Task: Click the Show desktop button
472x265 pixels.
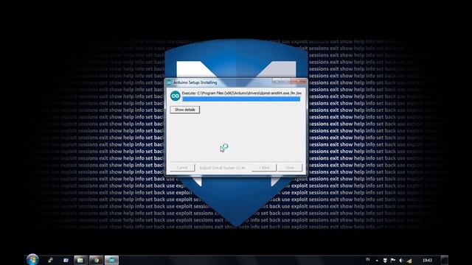Action: coord(445,260)
